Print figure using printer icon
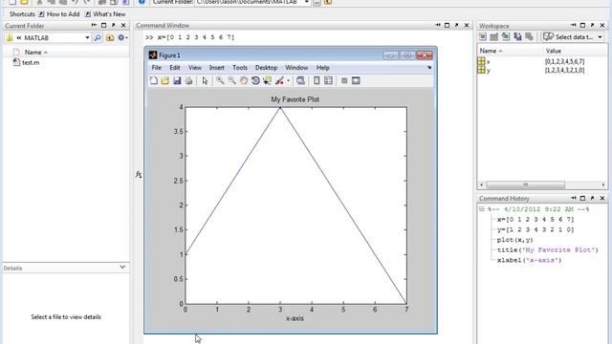Viewport: 612px width, 344px height. 188,80
